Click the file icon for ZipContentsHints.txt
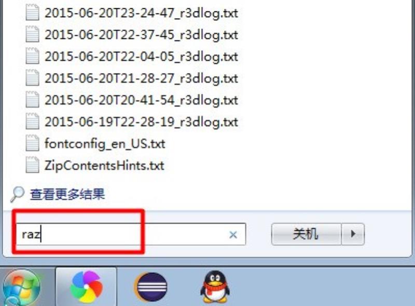Screen dimensions: 415x306 (x=32, y=165)
